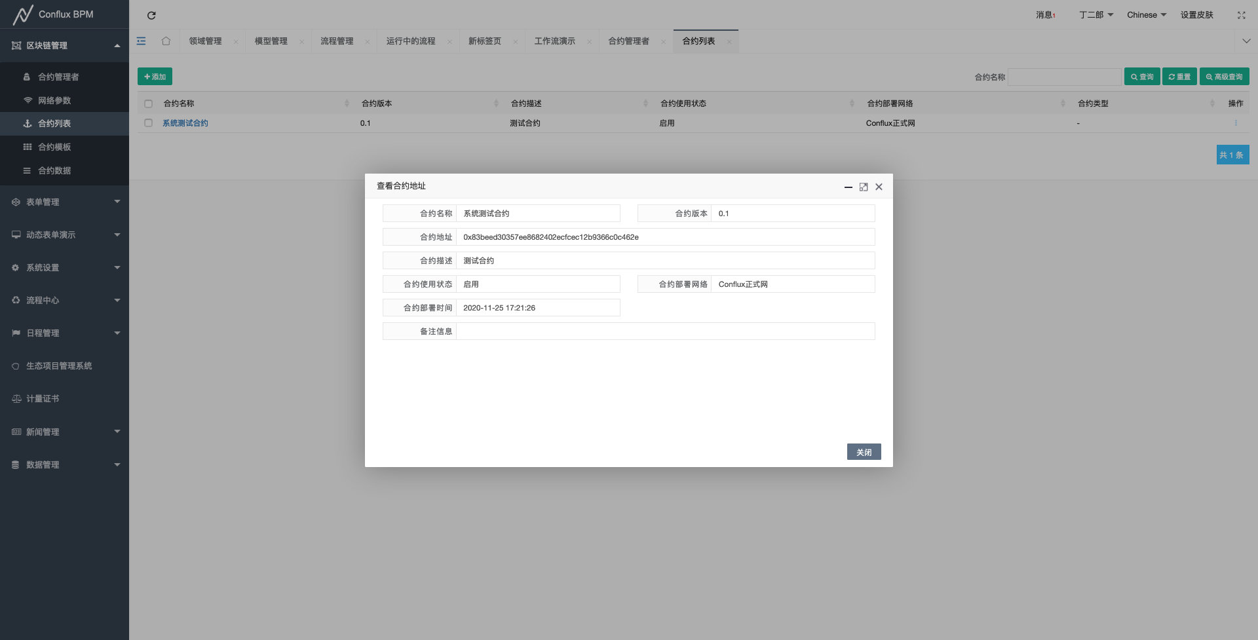Open the row actions icon for 系统测试合约
The image size is (1258, 640).
pos(1236,123)
